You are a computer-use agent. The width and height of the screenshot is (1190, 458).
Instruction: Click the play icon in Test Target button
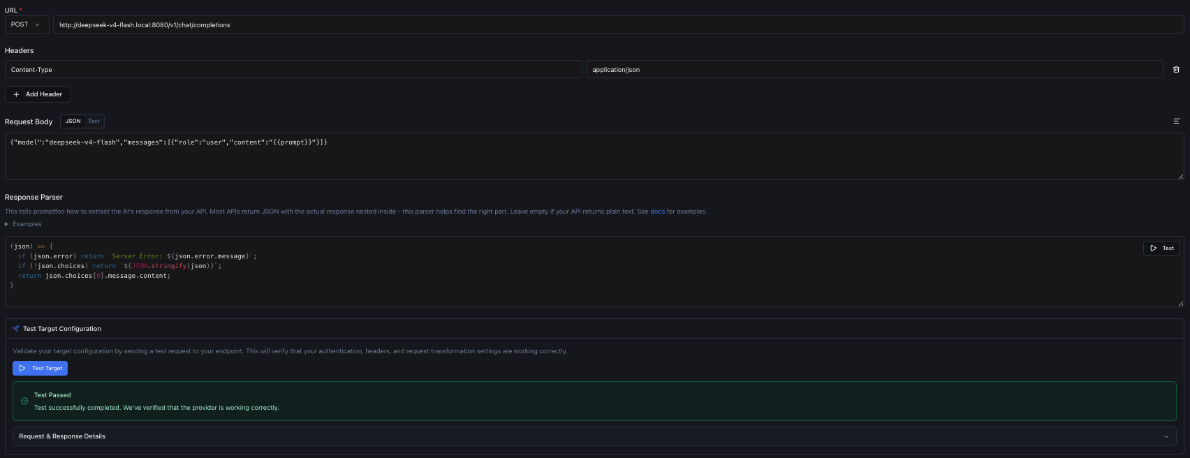pos(22,368)
